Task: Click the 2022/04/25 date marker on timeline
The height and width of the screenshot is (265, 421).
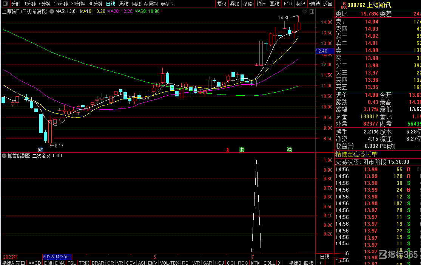Action: (x=57, y=257)
